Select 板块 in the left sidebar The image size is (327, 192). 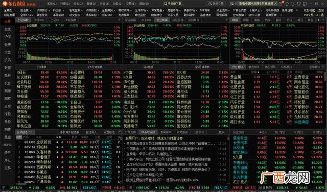[8, 44]
